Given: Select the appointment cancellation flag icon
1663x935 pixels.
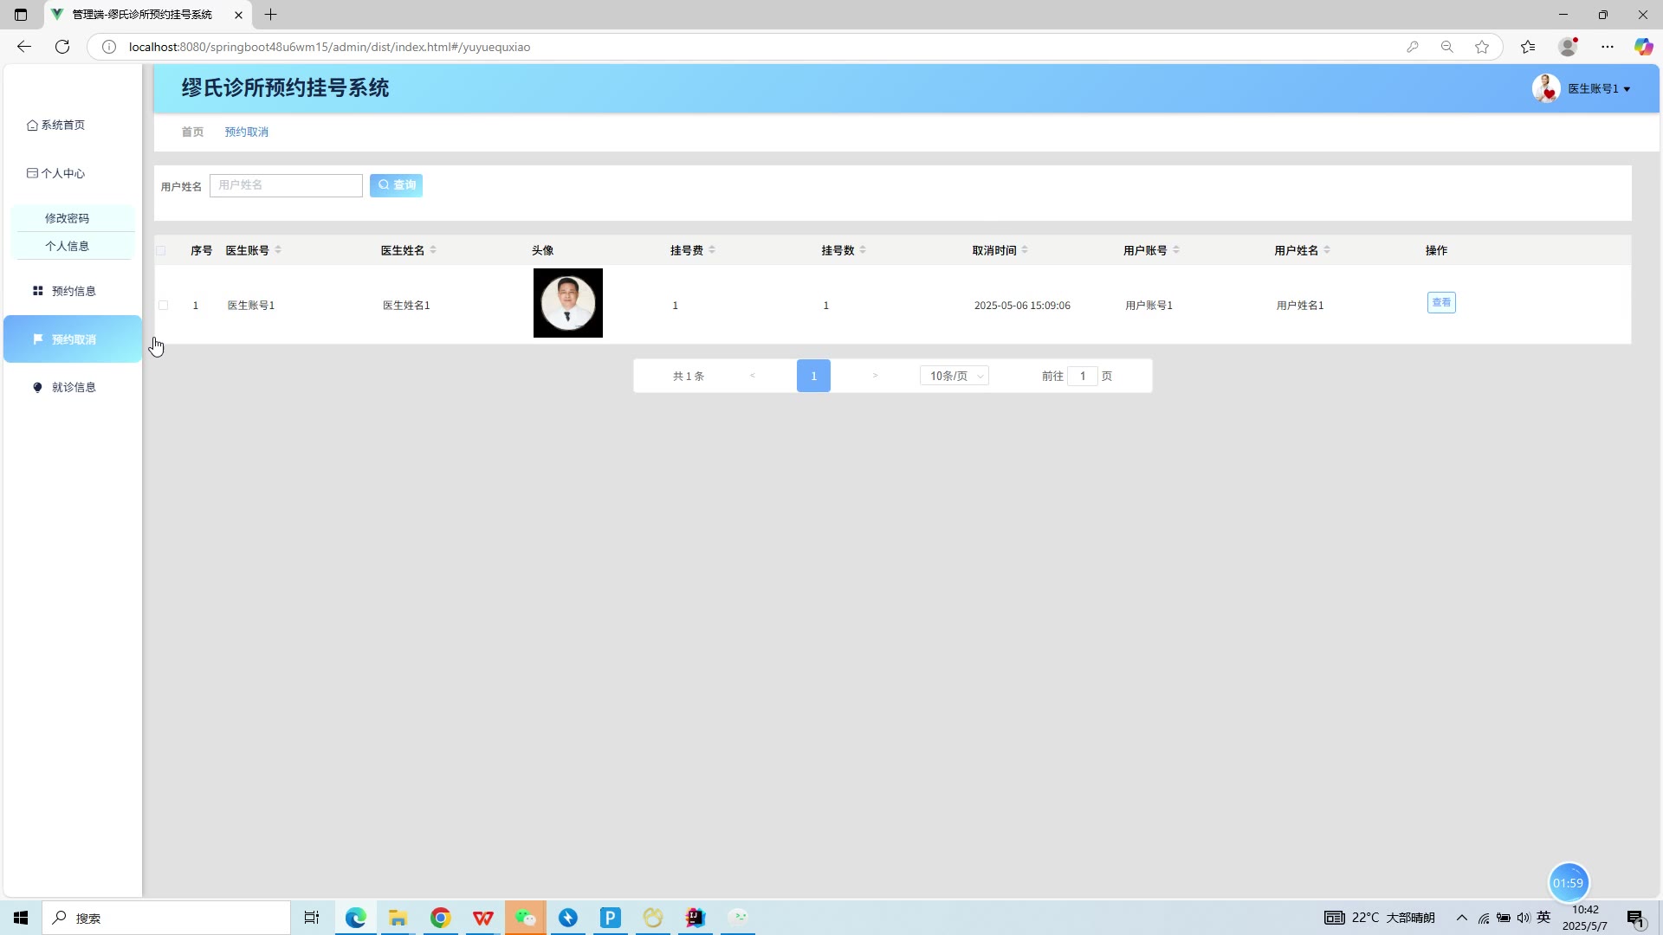Looking at the screenshot, I should click(37, 339).
